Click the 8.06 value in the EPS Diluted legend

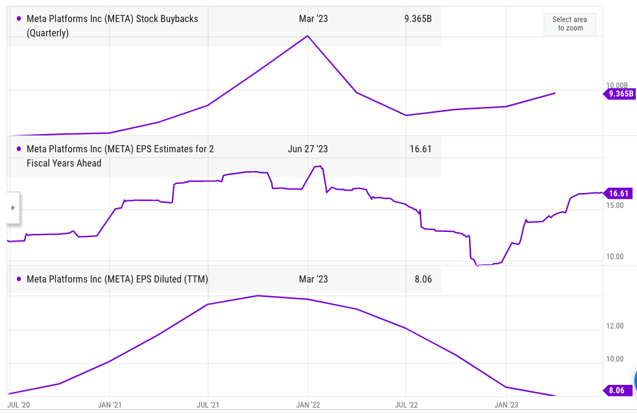(x=423, y=279)
